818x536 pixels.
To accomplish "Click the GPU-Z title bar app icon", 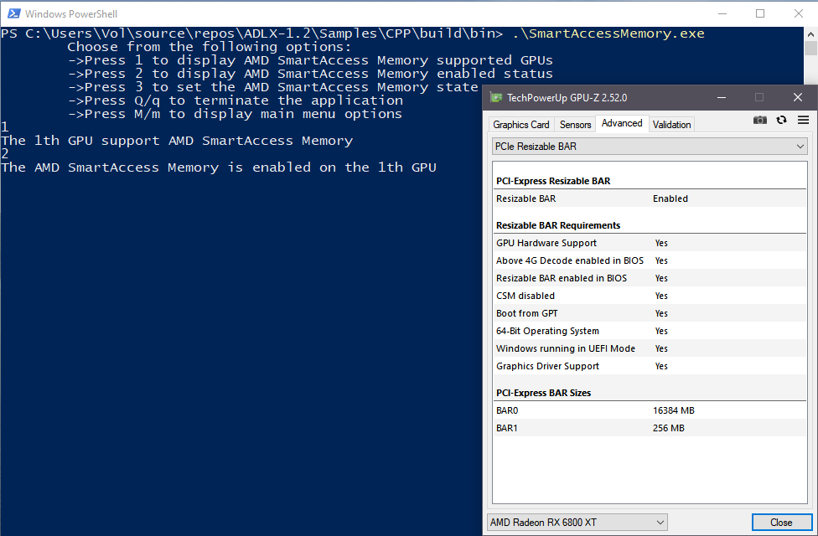I will [496, 97].
